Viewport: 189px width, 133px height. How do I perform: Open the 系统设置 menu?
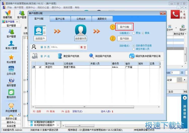pos(68,8)
